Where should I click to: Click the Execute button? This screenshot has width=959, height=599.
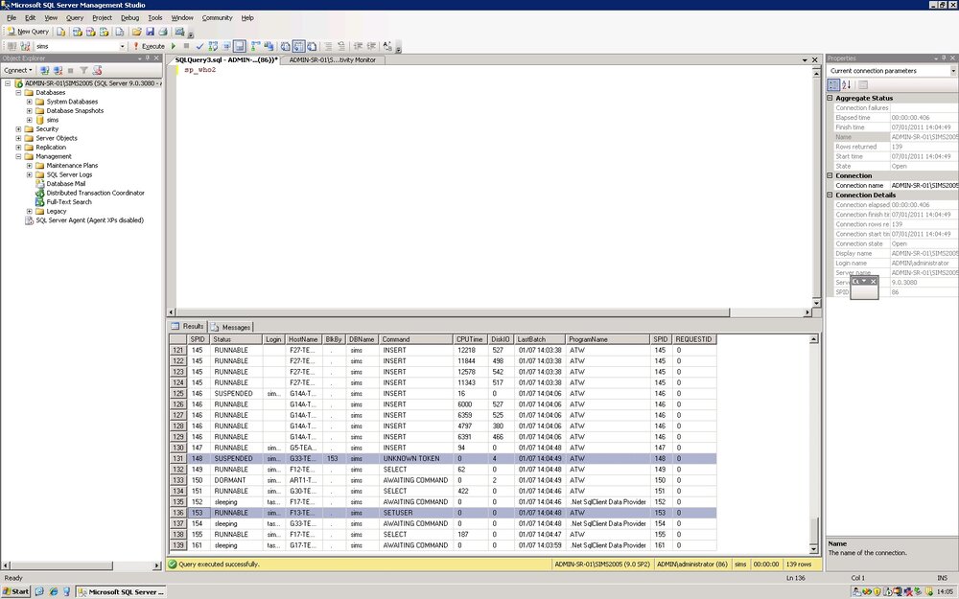click(x=149, y=46)
